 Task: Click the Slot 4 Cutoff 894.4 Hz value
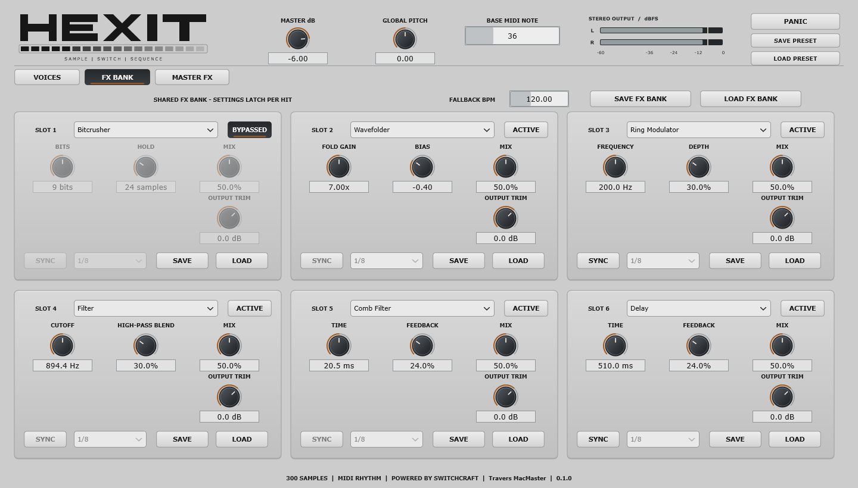tap(63, 365)
